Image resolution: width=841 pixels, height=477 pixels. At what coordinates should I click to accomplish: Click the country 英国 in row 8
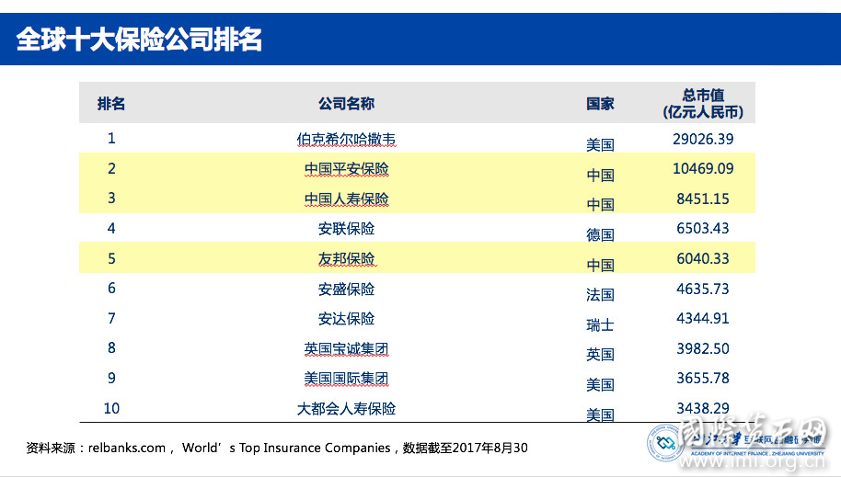tap(600, 355)
